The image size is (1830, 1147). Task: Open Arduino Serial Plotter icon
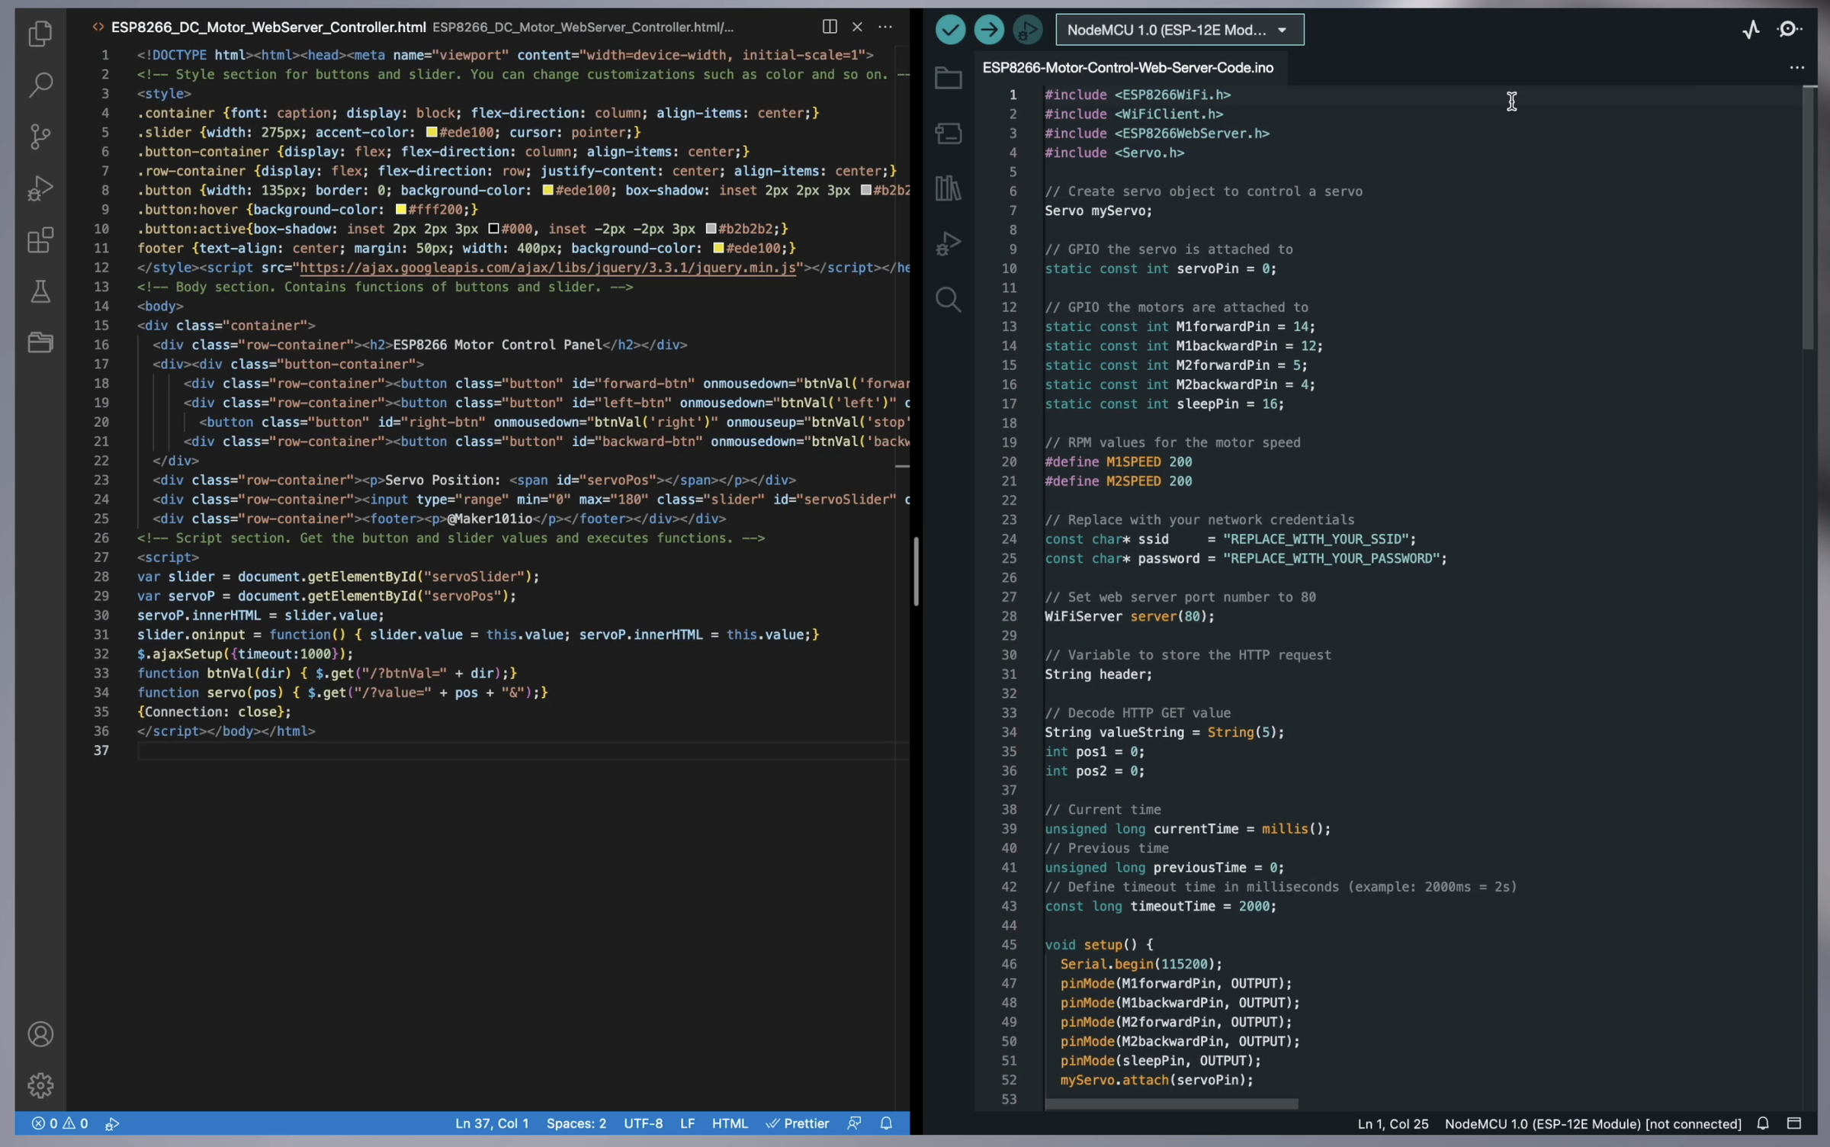coord(1751,30)
